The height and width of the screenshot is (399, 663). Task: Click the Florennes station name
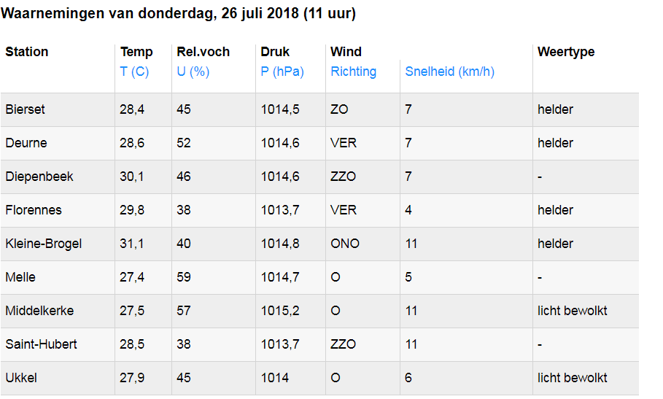tap(34, 210)
